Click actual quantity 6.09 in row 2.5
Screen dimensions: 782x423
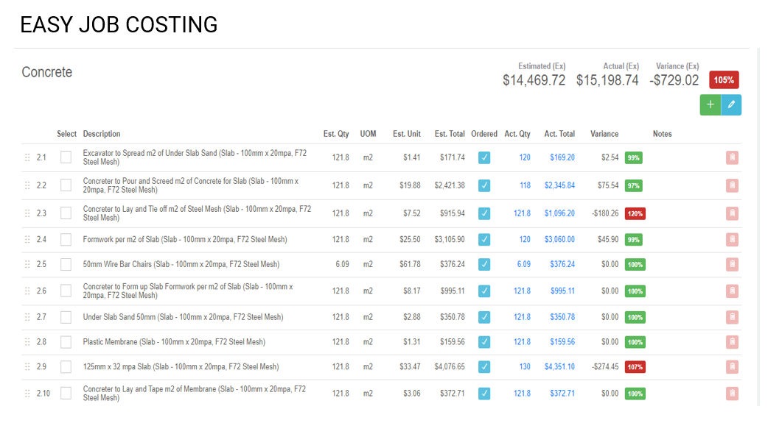tap(523, 264)
